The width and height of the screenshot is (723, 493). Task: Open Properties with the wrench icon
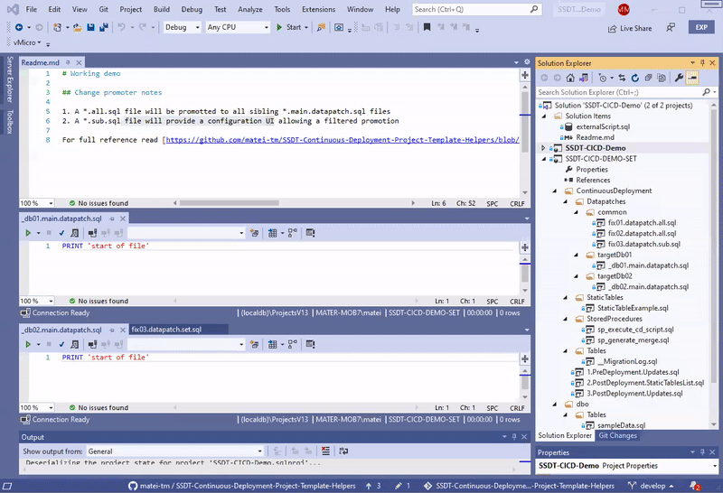[679, 78]
